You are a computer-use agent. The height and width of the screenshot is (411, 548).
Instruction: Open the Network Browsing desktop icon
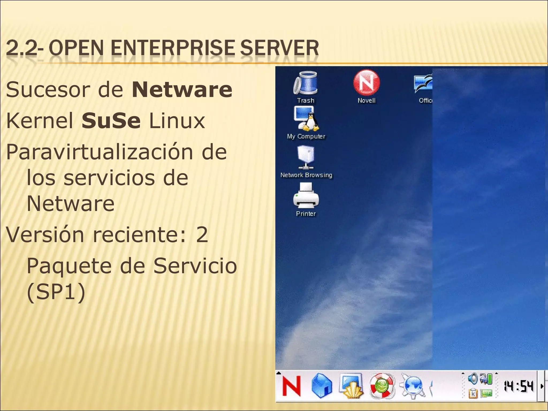pyautogui.click(x=306, y=162)
